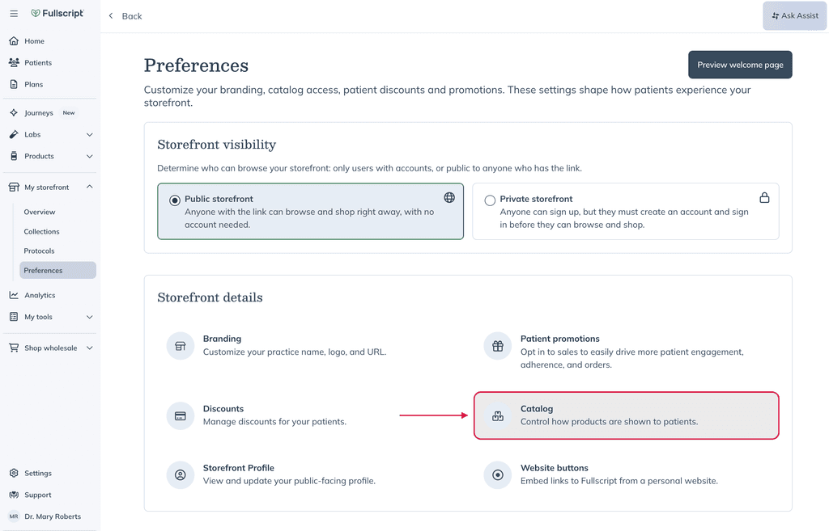Viewport: 829px width, 531px height.
Task: Click the Website buttons target icon
Action: coord(498,475)
